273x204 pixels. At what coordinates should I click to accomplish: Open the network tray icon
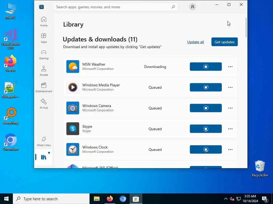point(239,199)
